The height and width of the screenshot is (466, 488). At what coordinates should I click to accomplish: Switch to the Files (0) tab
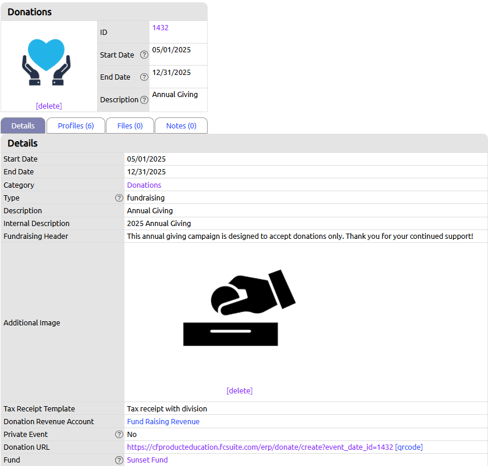click(130, 126)
